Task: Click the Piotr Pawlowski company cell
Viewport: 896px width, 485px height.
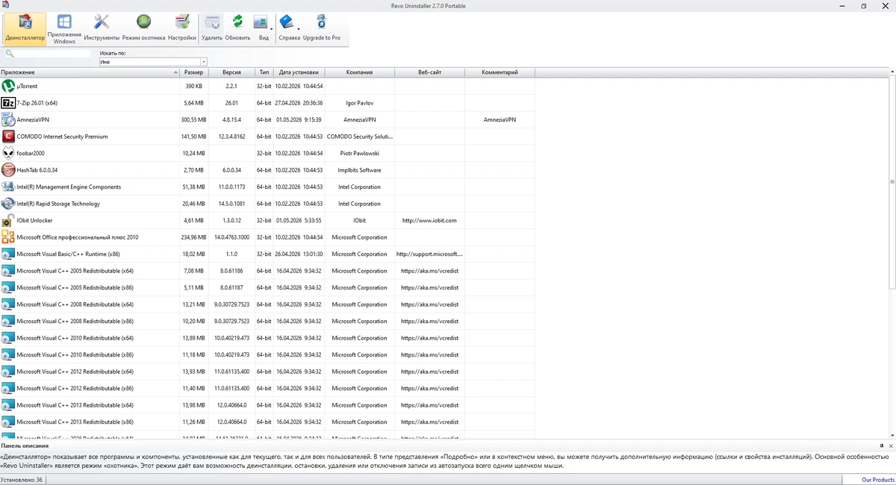Action: [x=359, y=153]
